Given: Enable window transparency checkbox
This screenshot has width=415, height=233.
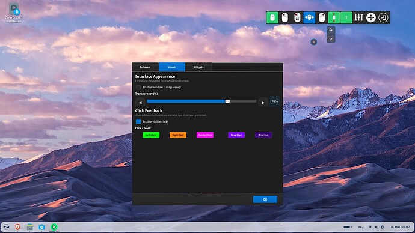Looking at the screenshot, I should pyautogui.click(x=138, y=87).
